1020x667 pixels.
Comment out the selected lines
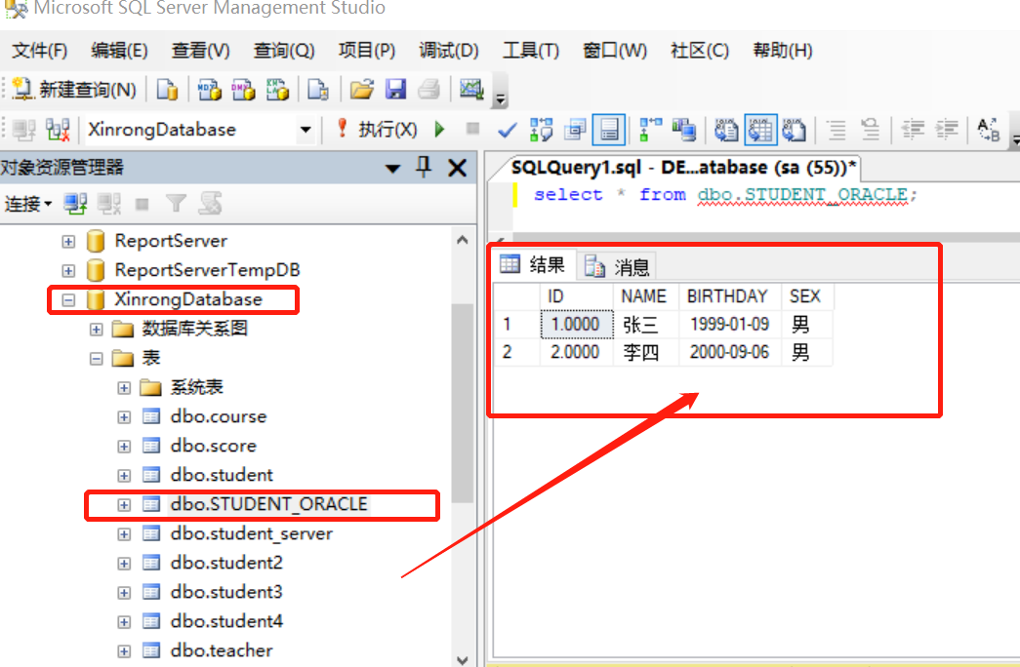[836, 130]
